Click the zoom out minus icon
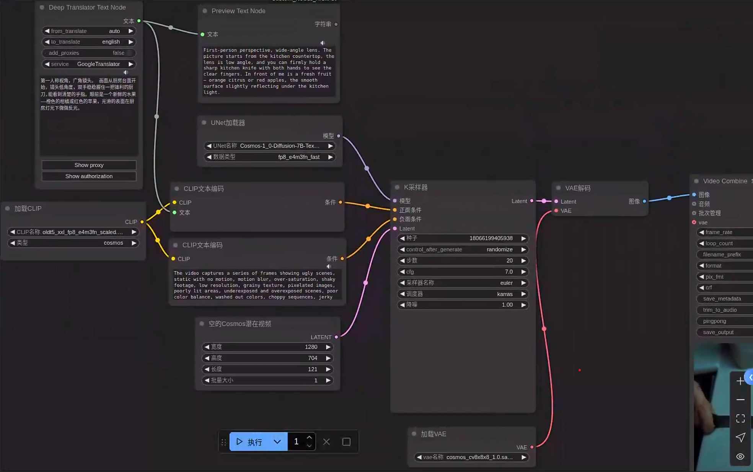This screenshot has height=472, width=753. coord(740,400)
